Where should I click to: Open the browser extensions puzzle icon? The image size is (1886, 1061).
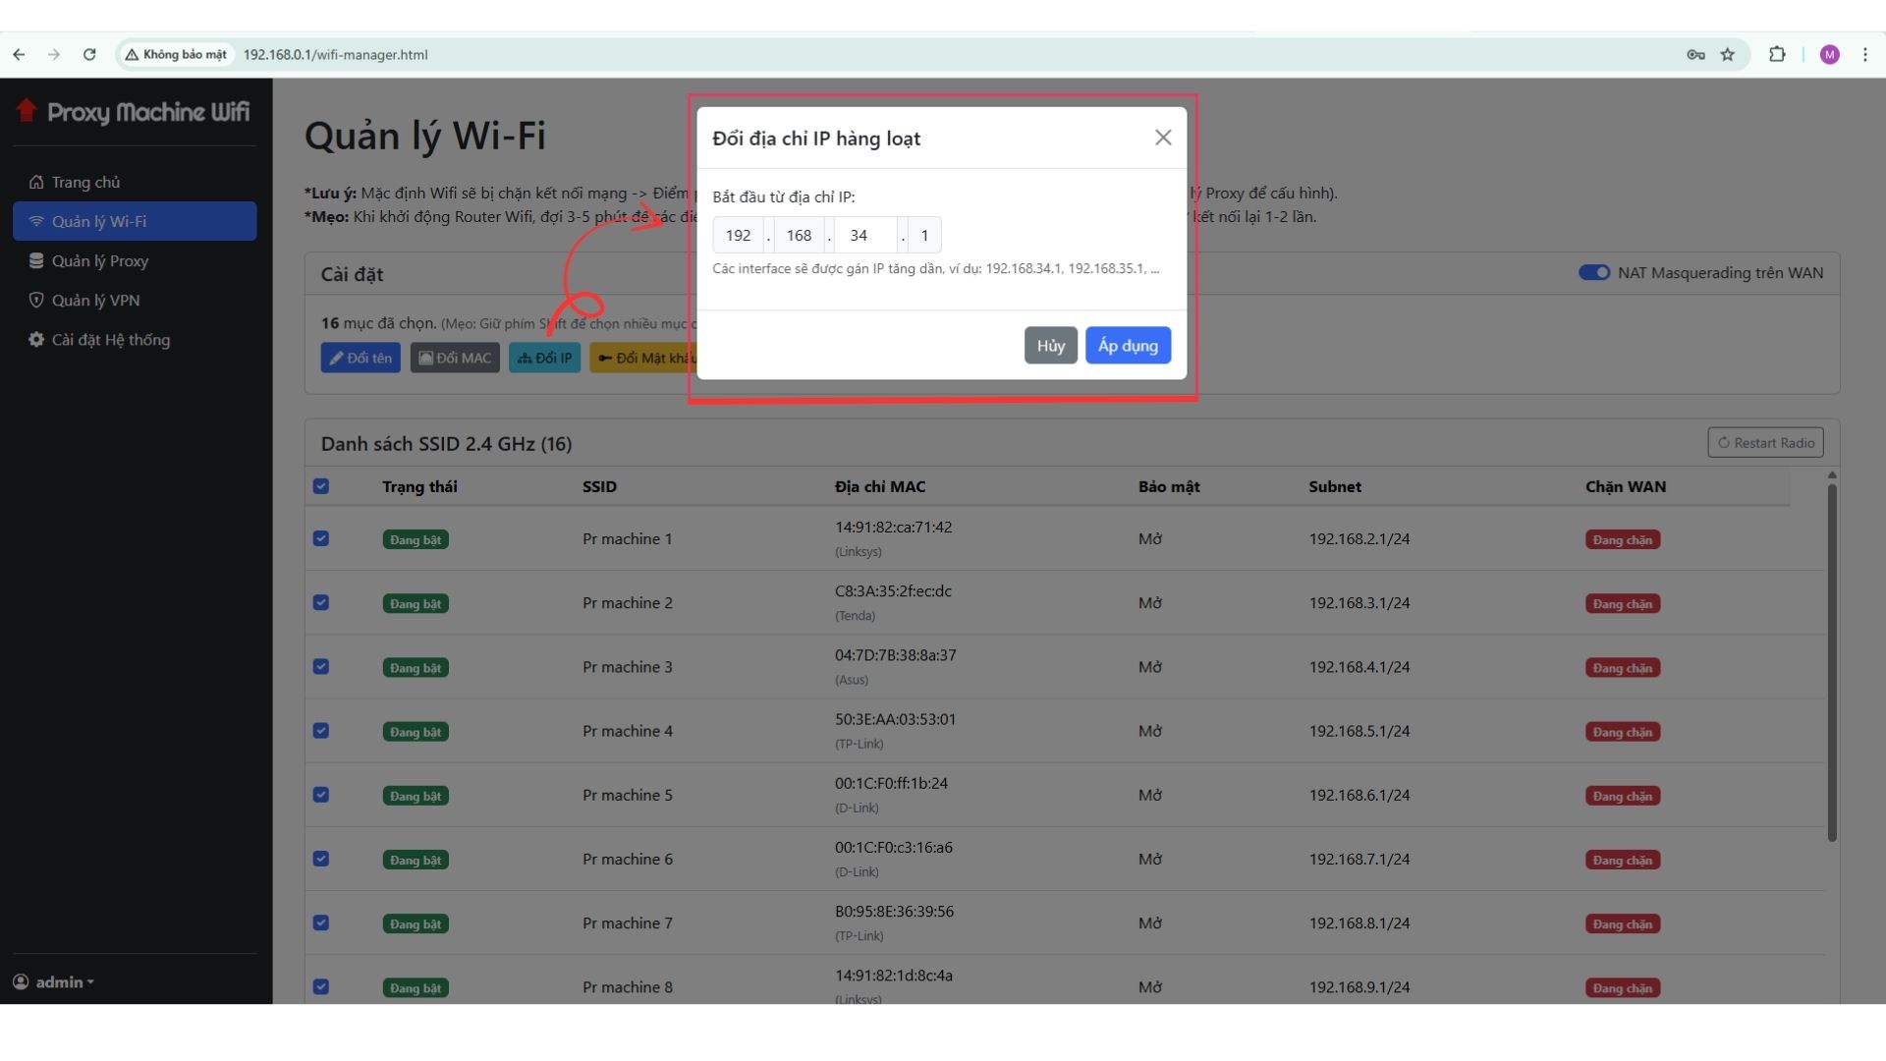(1777, 54)
